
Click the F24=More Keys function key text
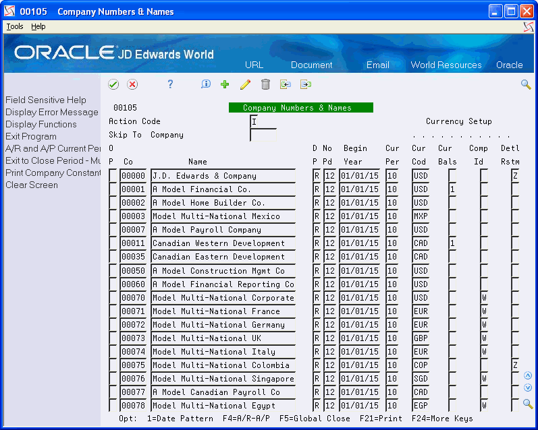[x=442, y=419]
